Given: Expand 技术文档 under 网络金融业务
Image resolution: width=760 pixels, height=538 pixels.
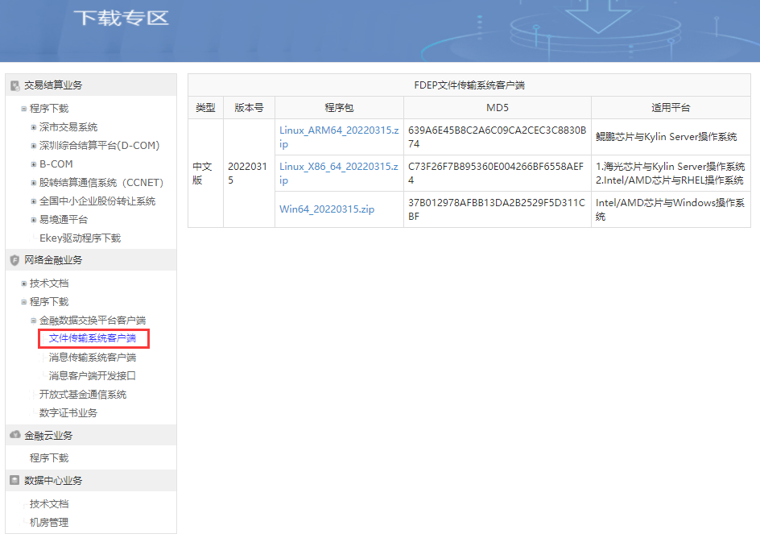Looking at the screenshot, I should click(24, 283).
